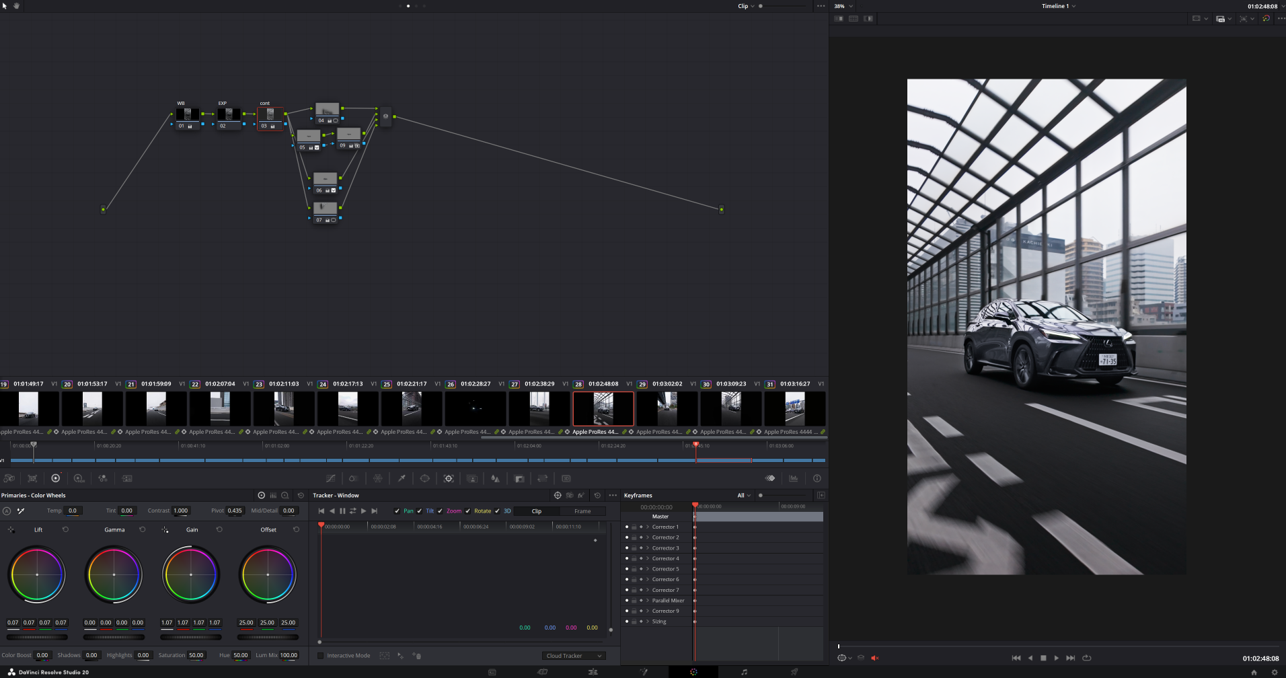Select the highlighted clip 28 thumbnail
1286x678 pixels.
pos(603,408)
